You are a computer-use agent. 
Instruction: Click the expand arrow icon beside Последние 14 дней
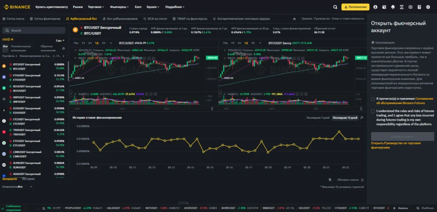coord(362,117)
